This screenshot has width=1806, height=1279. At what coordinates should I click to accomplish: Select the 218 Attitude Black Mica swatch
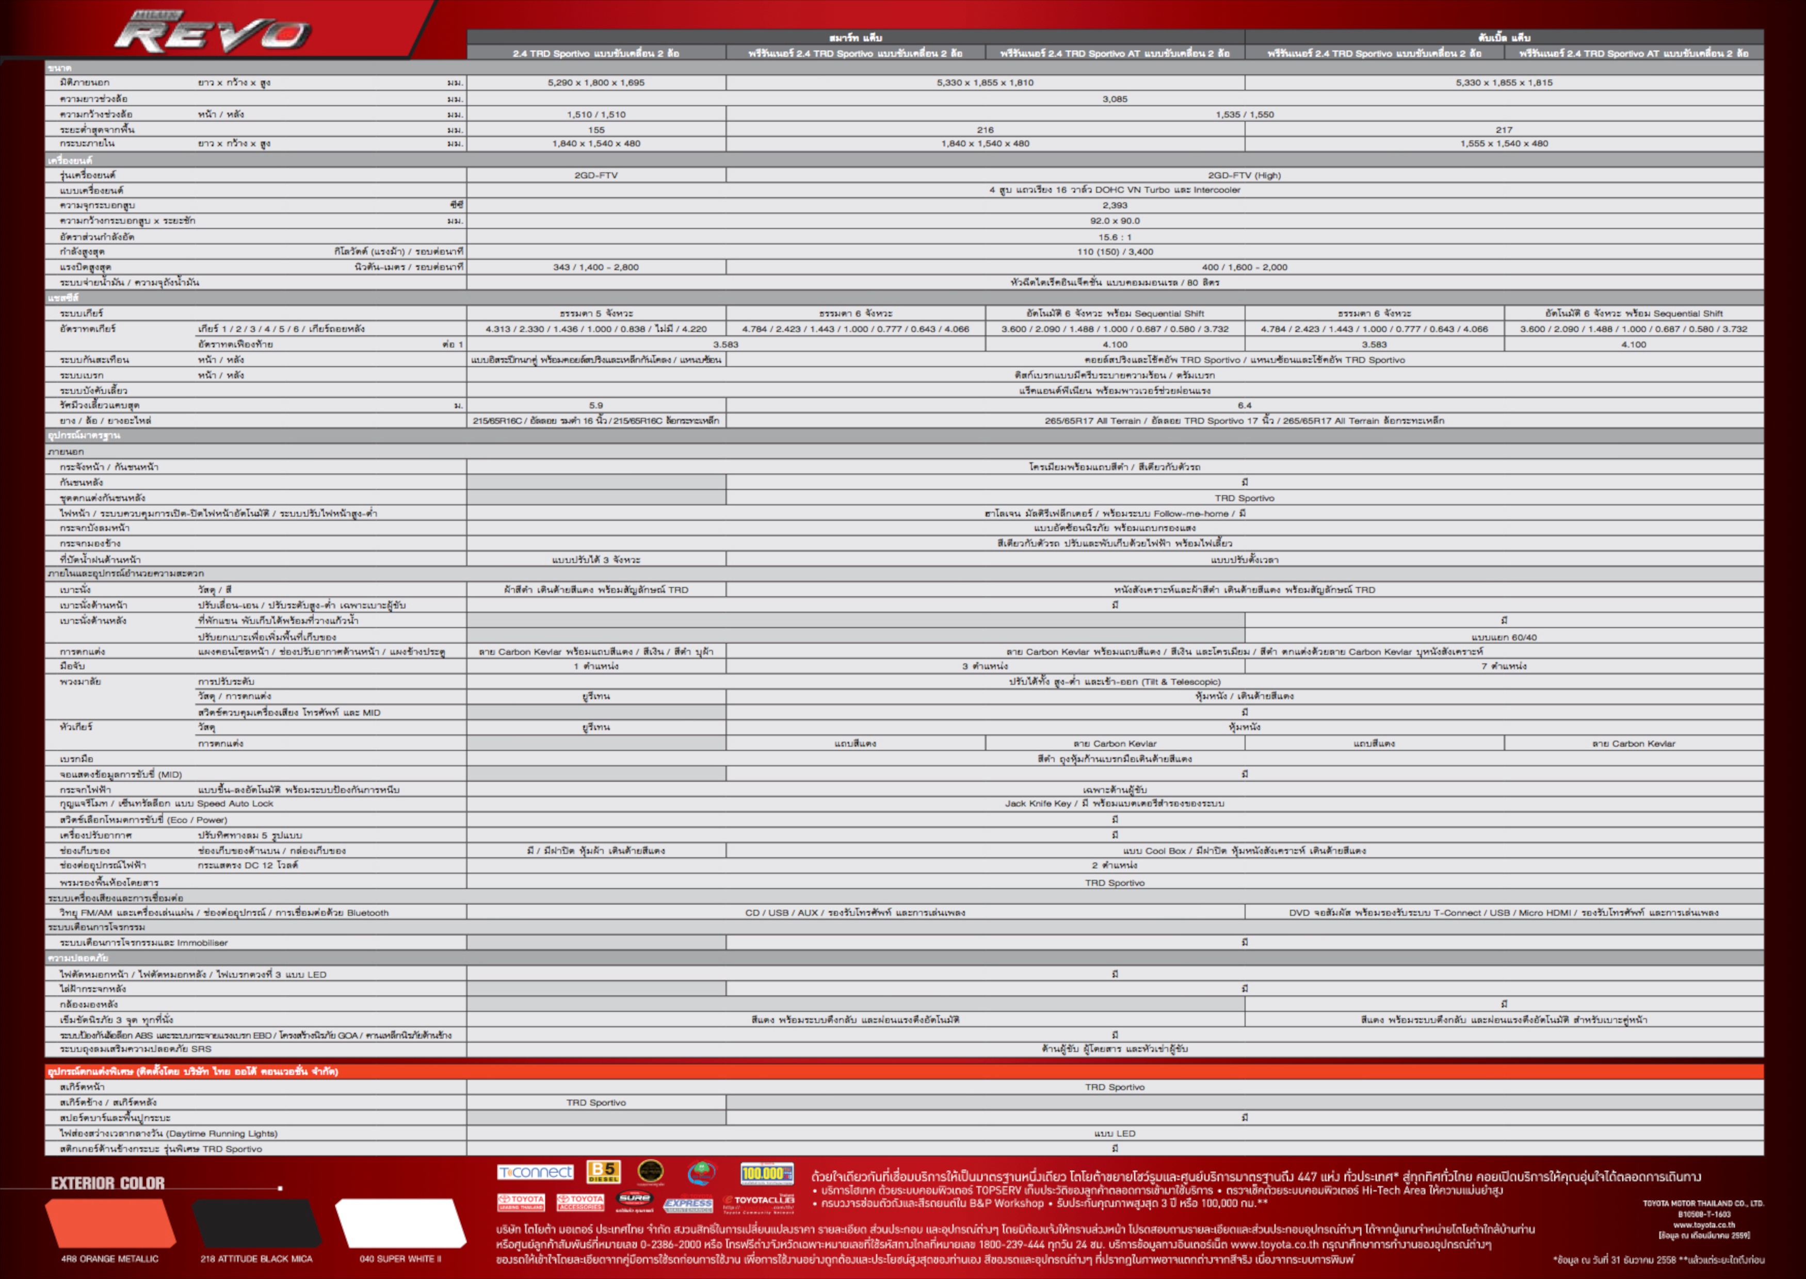coord(256,1223)
